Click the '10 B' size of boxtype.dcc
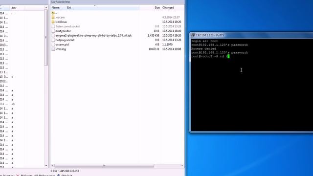Screen dimensions: 313x176 [156, 31]
